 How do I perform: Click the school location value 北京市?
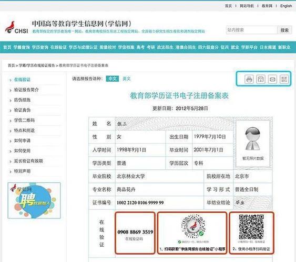pyautogui.click(x=242, y=177)
